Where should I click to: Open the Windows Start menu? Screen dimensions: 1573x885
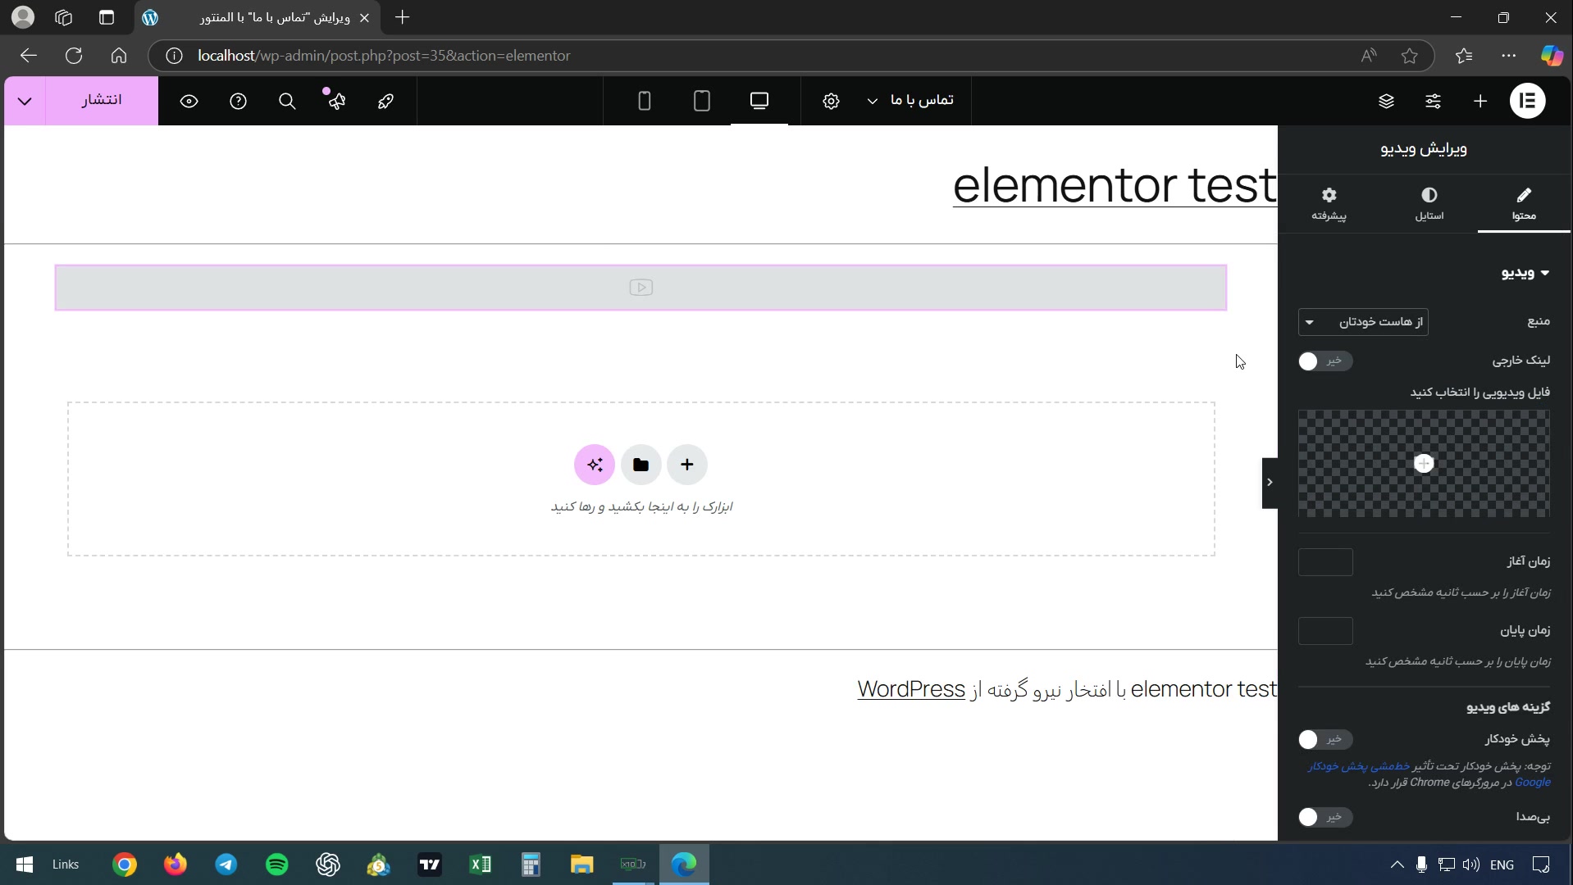tap(25, 865)
